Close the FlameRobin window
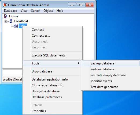This screenshot has height=115, width=140. coord(90,5)
